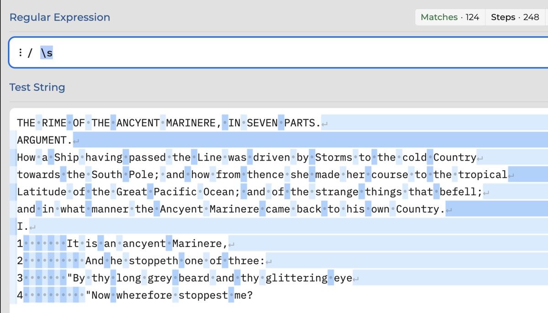Click the \s token in the regex
This screenshot has width=548, height=313.
tap(47, 53)
